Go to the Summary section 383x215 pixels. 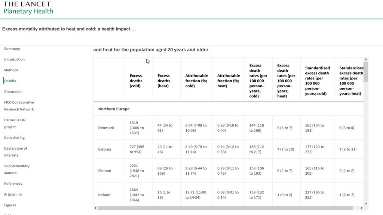point(12,49)
